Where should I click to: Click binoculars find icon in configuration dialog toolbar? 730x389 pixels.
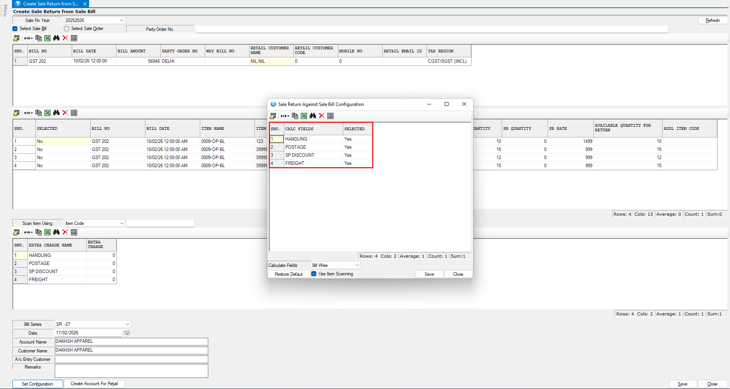313,116
